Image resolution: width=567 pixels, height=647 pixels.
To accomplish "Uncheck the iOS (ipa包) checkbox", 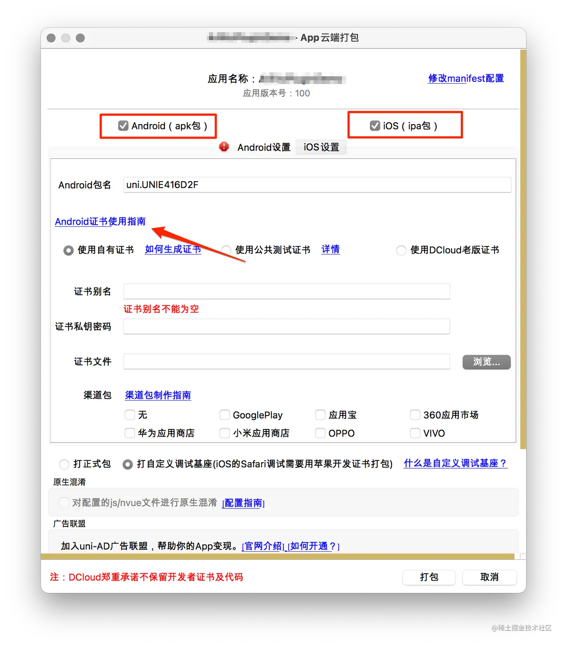I will 375,126.
